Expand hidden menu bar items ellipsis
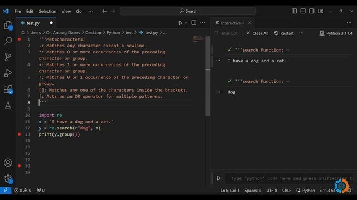Image resolution: width=357 pixels, height=200 pixels. pos(90,11)
